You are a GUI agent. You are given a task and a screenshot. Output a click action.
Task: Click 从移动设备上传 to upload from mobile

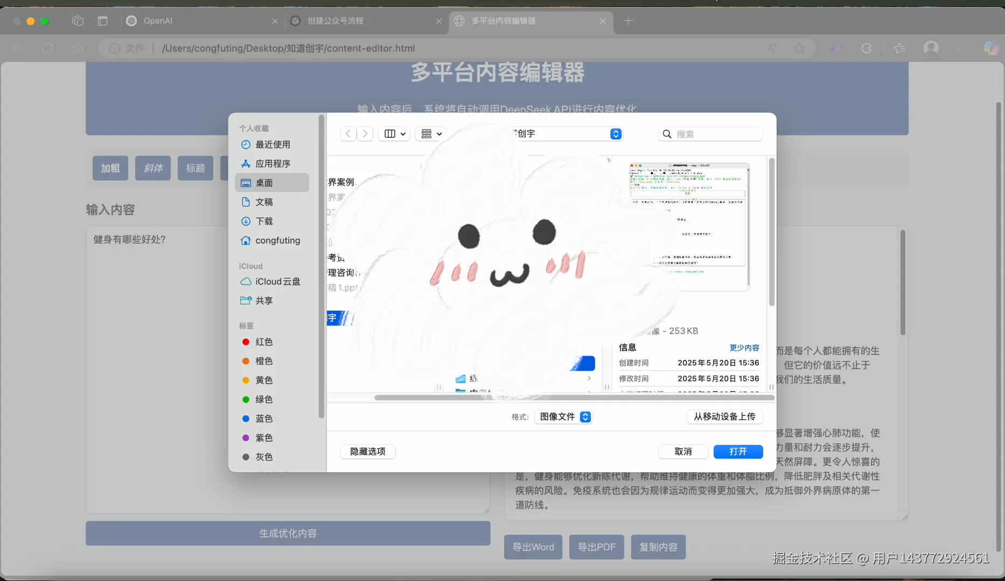[724, 416]
